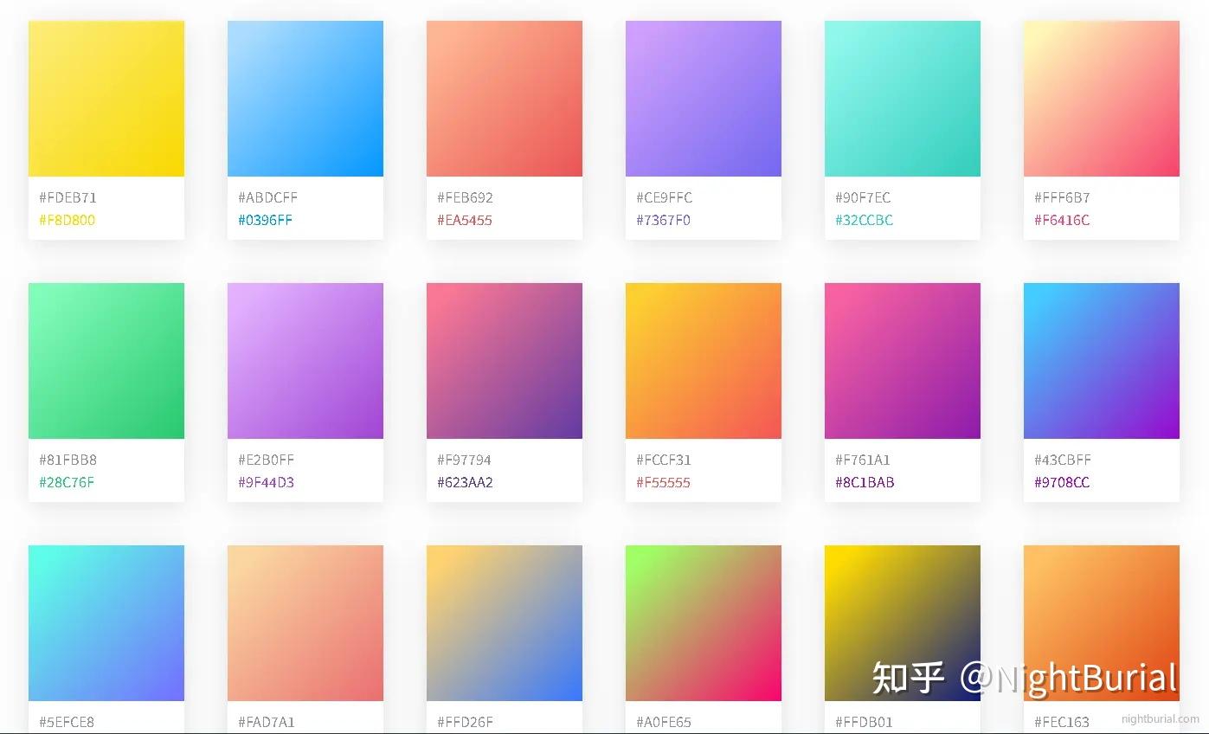Viewport: 1209px width, 734px height.
Task: Select the mauve #F97794 gradient swatch
Action: [504, 360]
